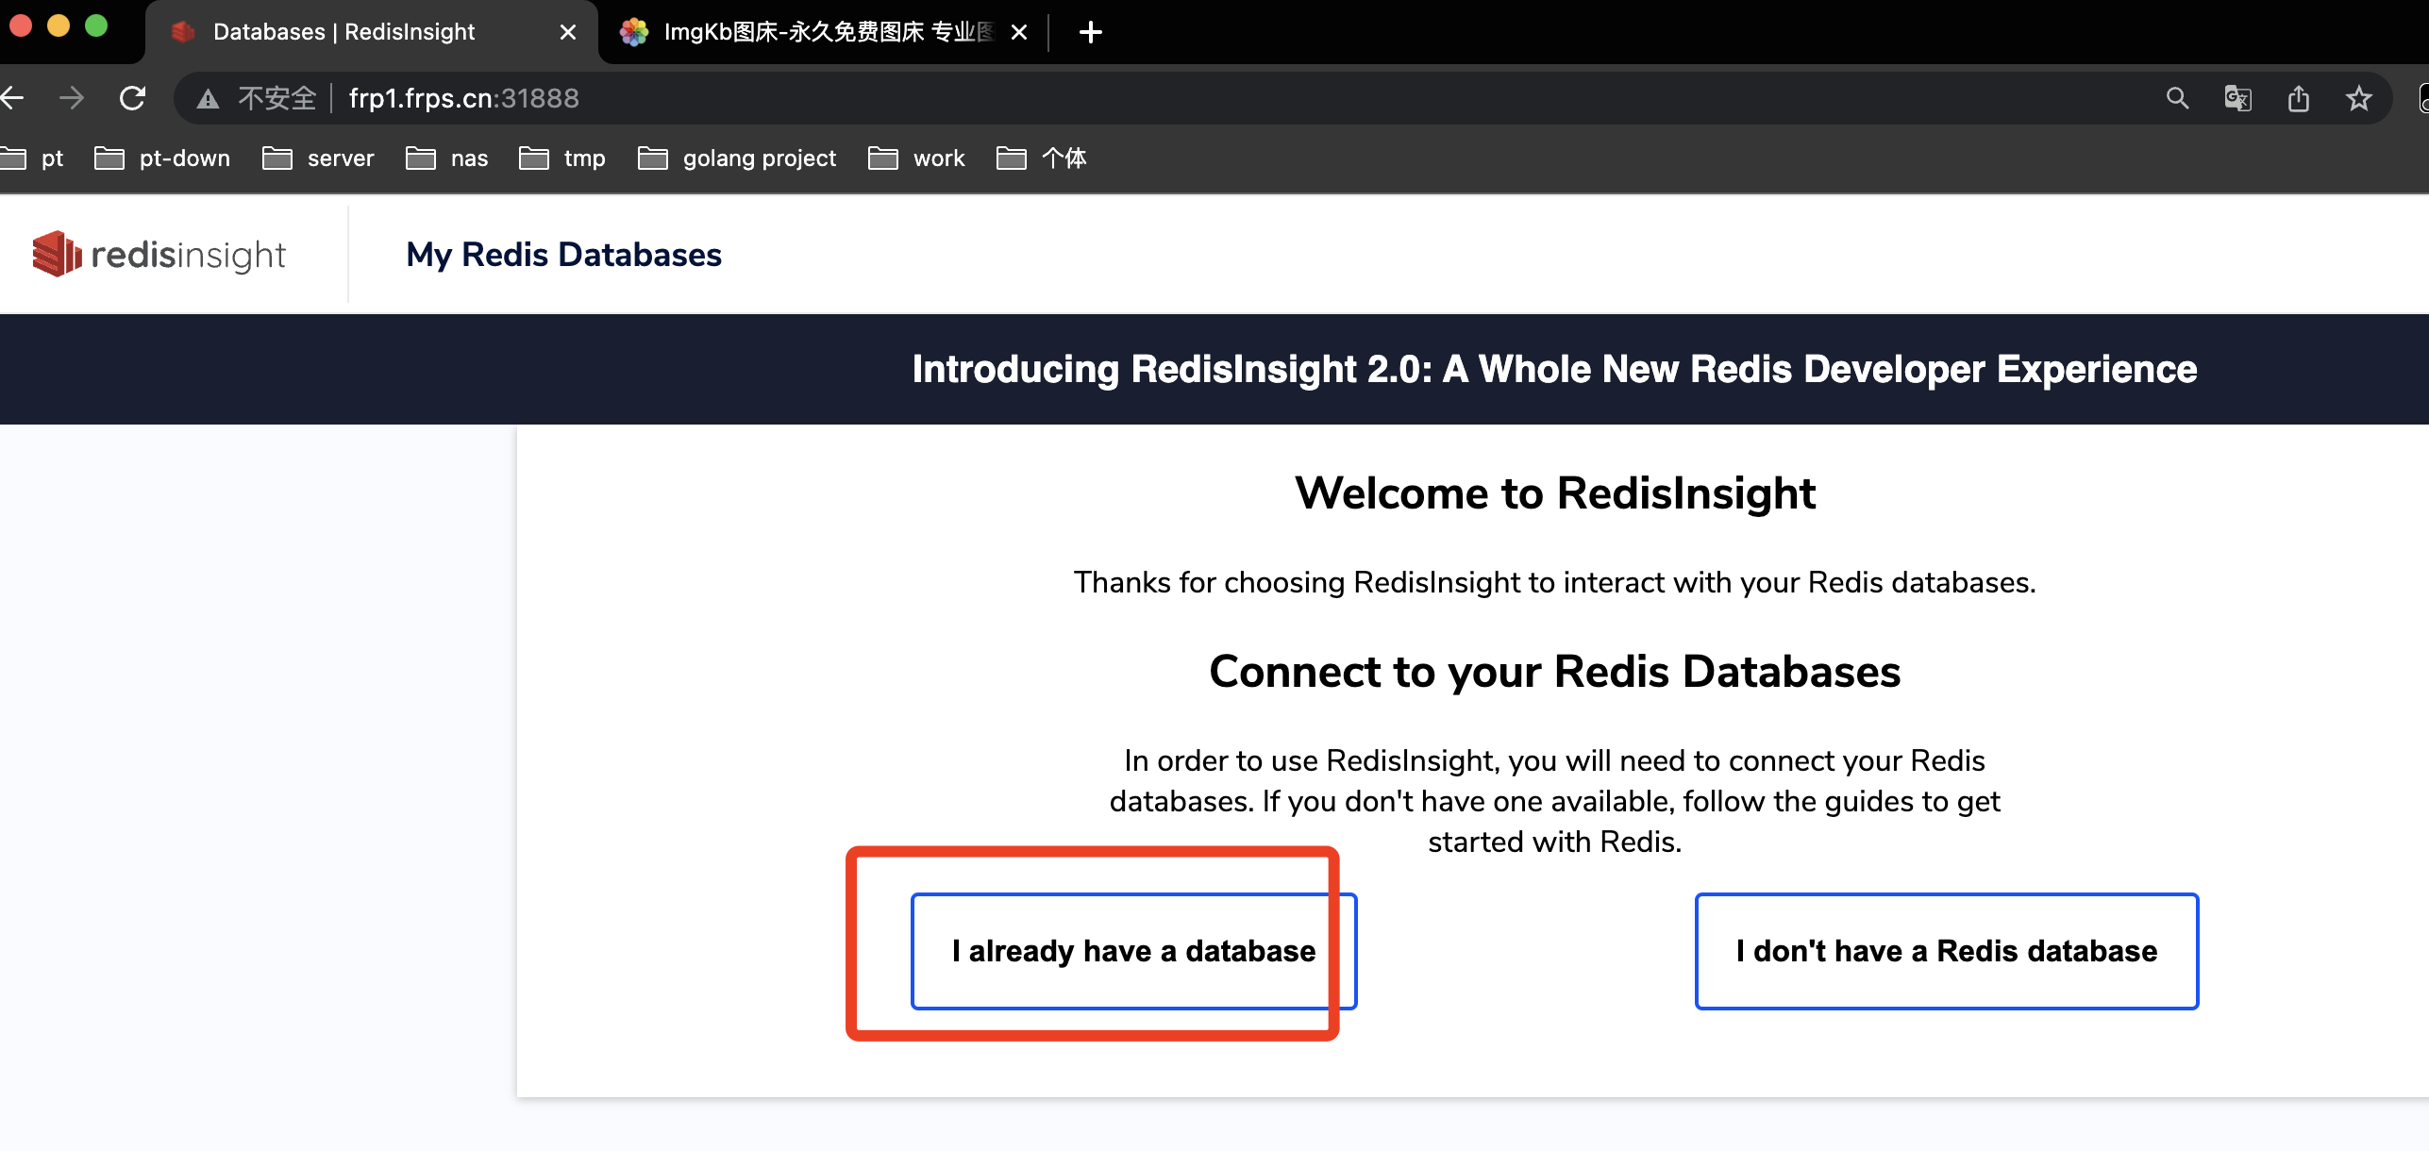
Task: Open the work bookmarks folder
Action: pyautogui.click(x=916, y=158)
